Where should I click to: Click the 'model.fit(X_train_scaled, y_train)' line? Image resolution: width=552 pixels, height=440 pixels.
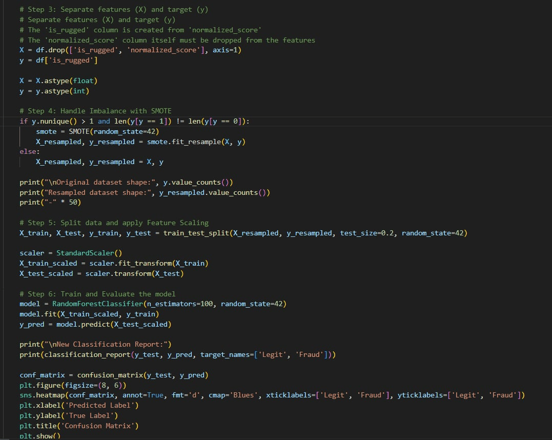click(x=89, y=314)
